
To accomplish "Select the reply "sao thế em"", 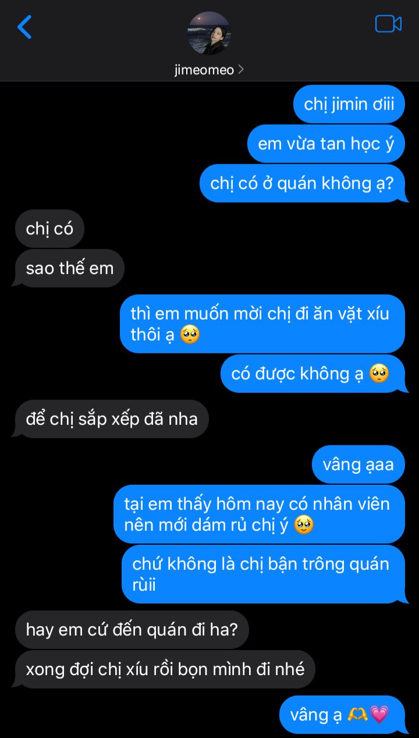I will 69,268.
